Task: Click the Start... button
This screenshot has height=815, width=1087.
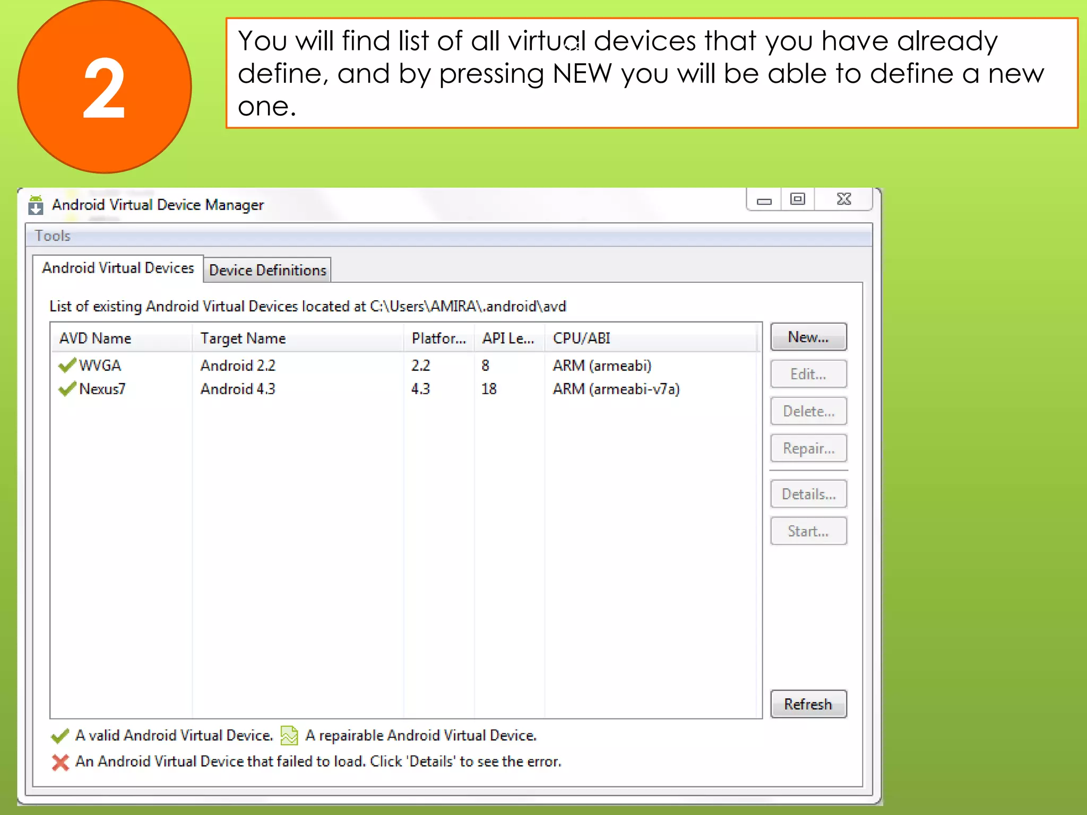Action: 808,531
